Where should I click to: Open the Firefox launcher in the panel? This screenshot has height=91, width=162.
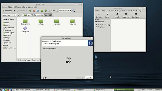click(8, 90)
